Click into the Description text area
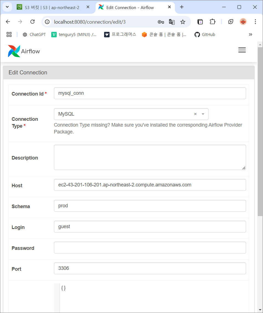 click(150, 158)
